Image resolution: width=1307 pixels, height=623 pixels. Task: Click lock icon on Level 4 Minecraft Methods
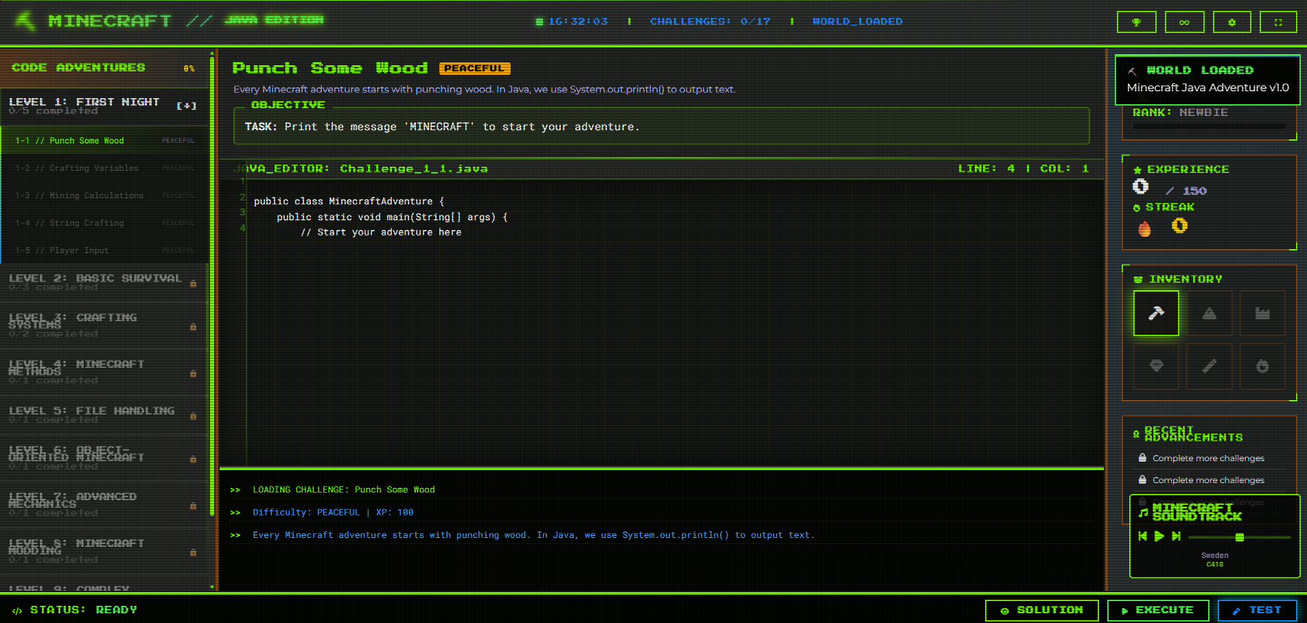(x=194, y=373)
